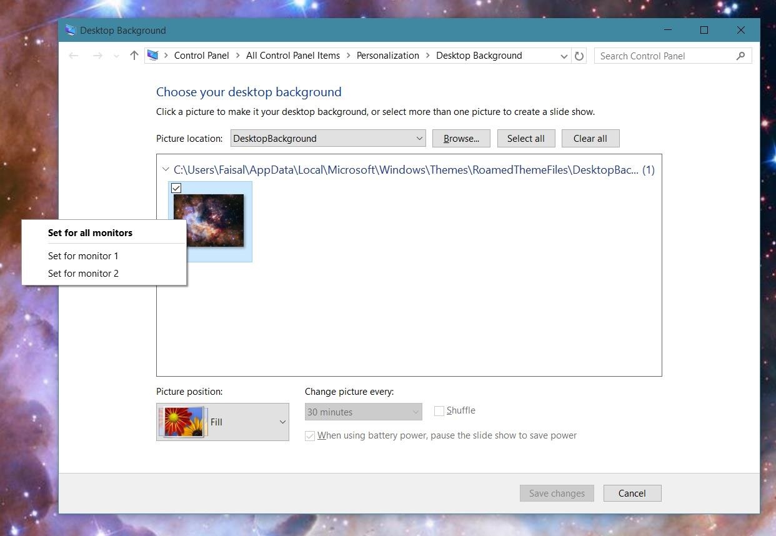
Task: Click the search magnifier icon
Action: [x=740, y=56]
